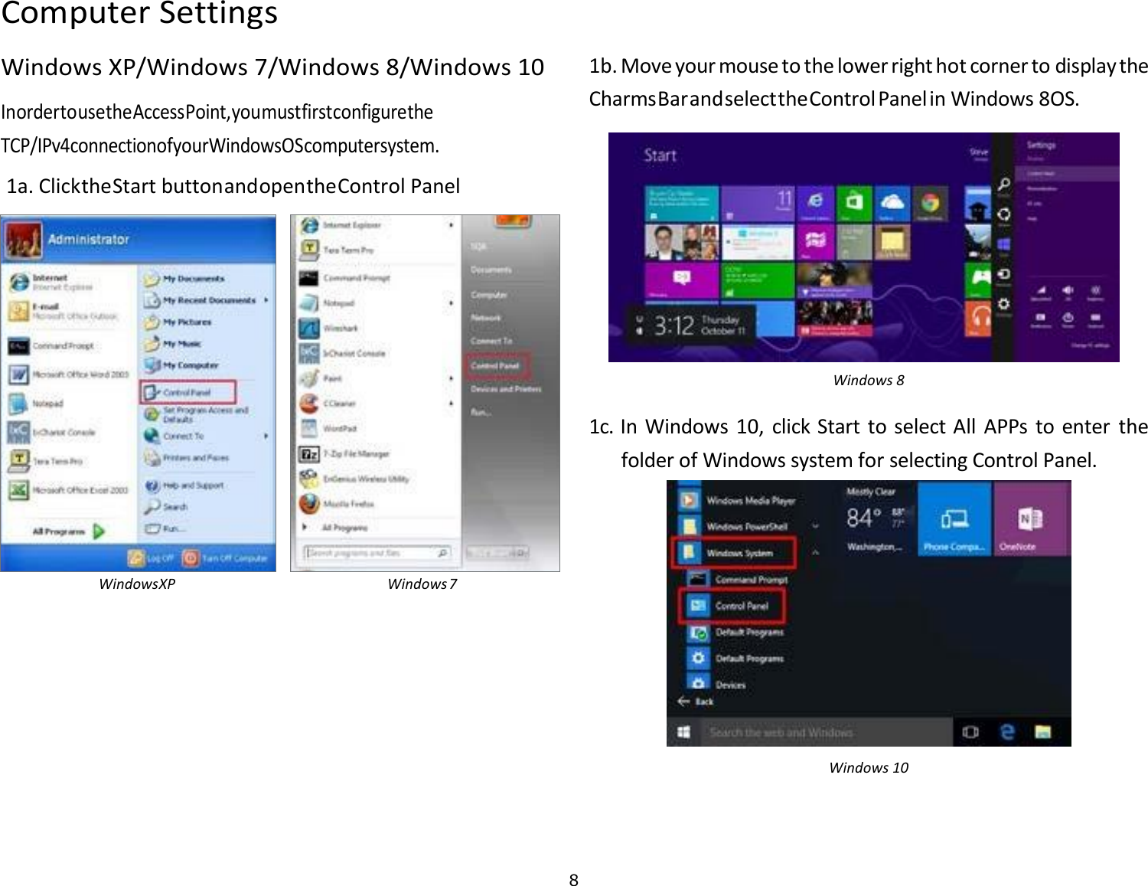Viewport: 1148px width, 886px height.
Task: Open IxChariot Console in Windows XP menu
Action: (52, 433)
